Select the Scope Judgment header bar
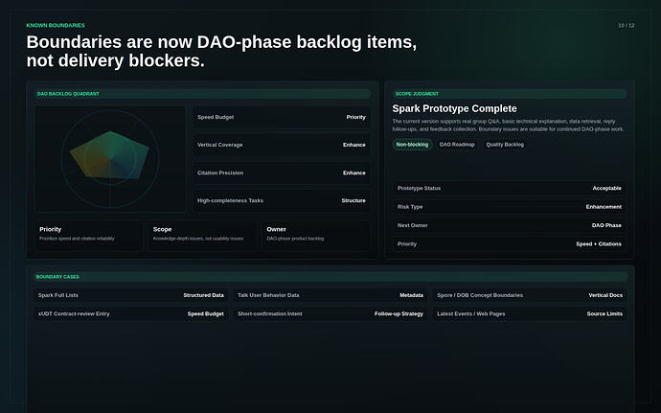 tap(510, 94)
